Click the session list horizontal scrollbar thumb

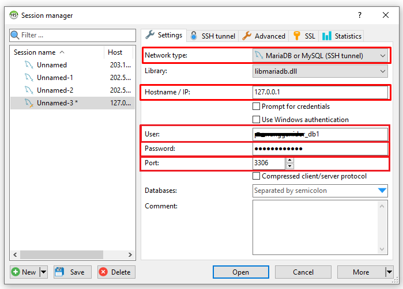point(62,254)
